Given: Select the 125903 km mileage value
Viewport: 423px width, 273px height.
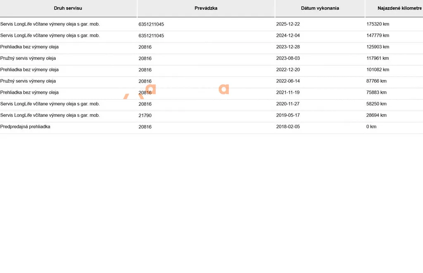Looking at the screenshot, I should (378, 47).
